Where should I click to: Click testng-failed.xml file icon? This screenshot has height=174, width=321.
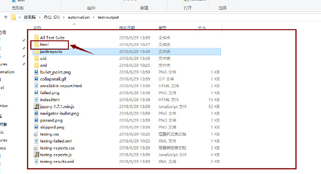(36, 141)
